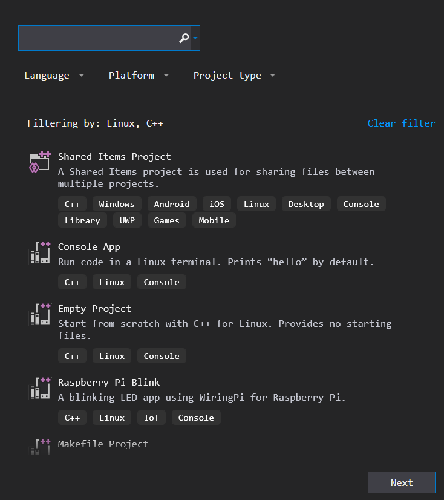Open the Language filter dropdown
This screenshot has width=444, height=500.
(x=54, y=76)
